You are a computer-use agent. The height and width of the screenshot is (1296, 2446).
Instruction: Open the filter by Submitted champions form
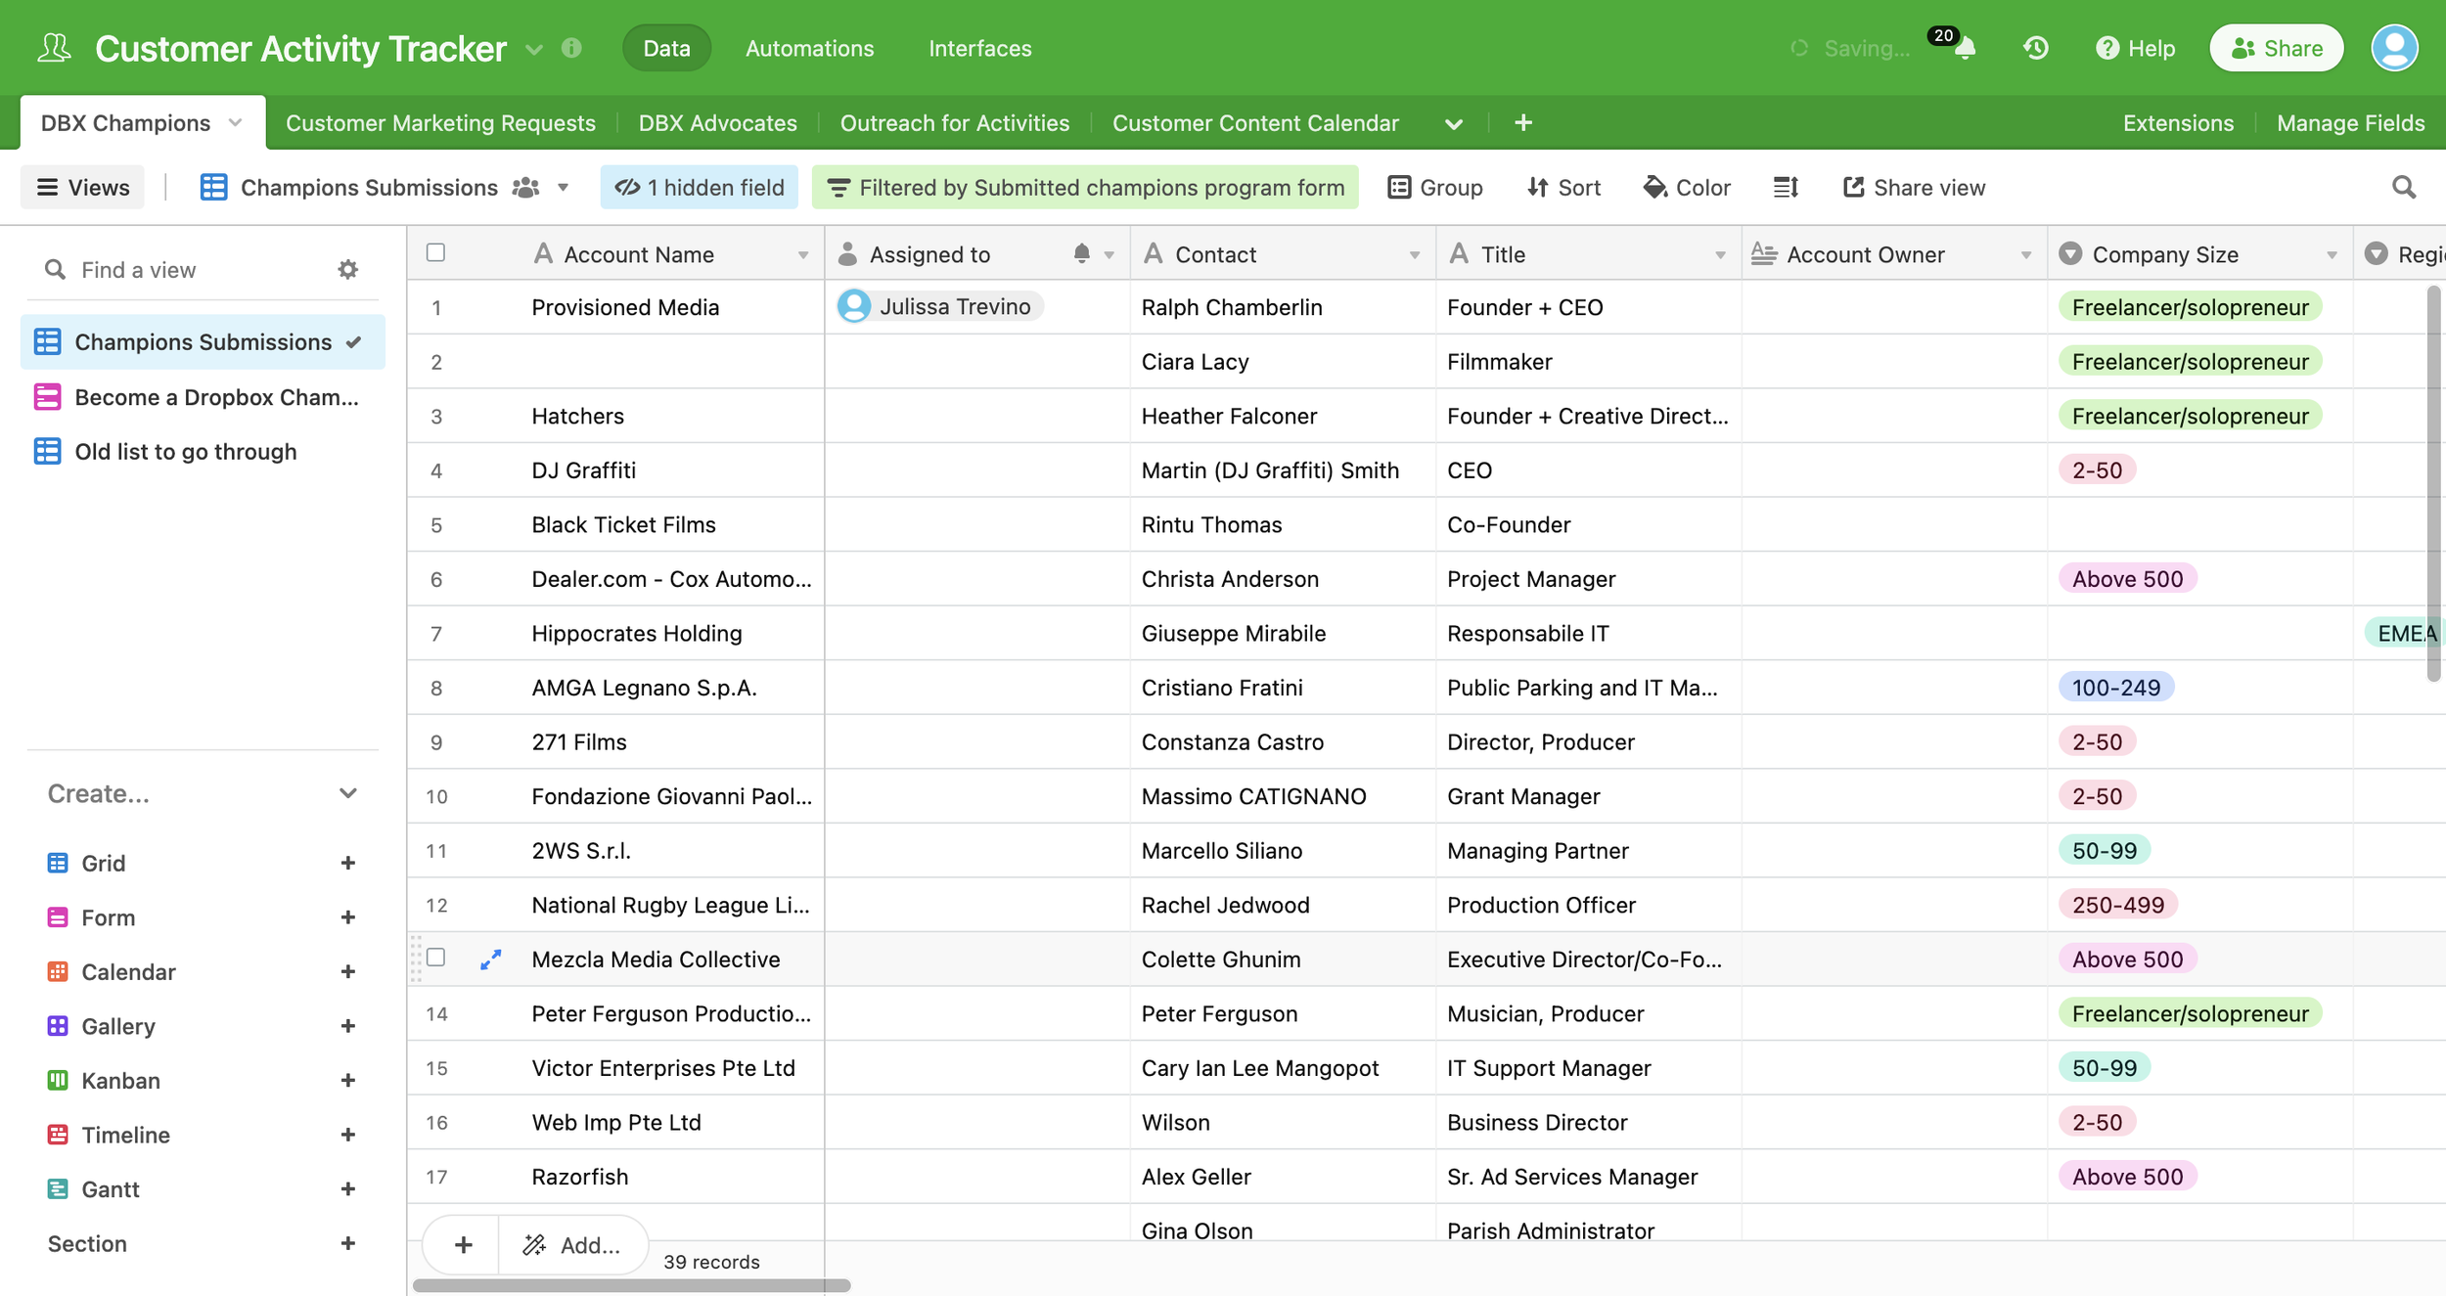(x=1085, y=187)
